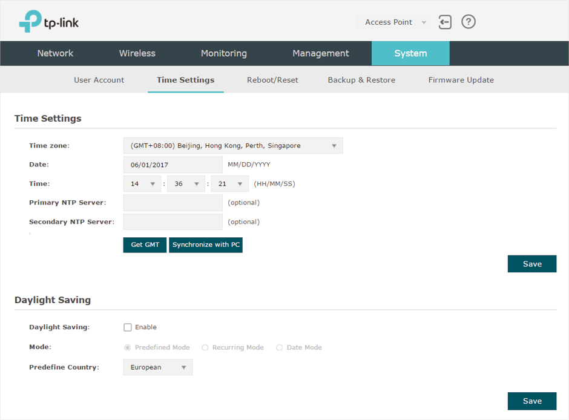The image size is (569, 420).
Task: Click the MM/DD/YYYY format hint
Action: [x=249, y=164]
